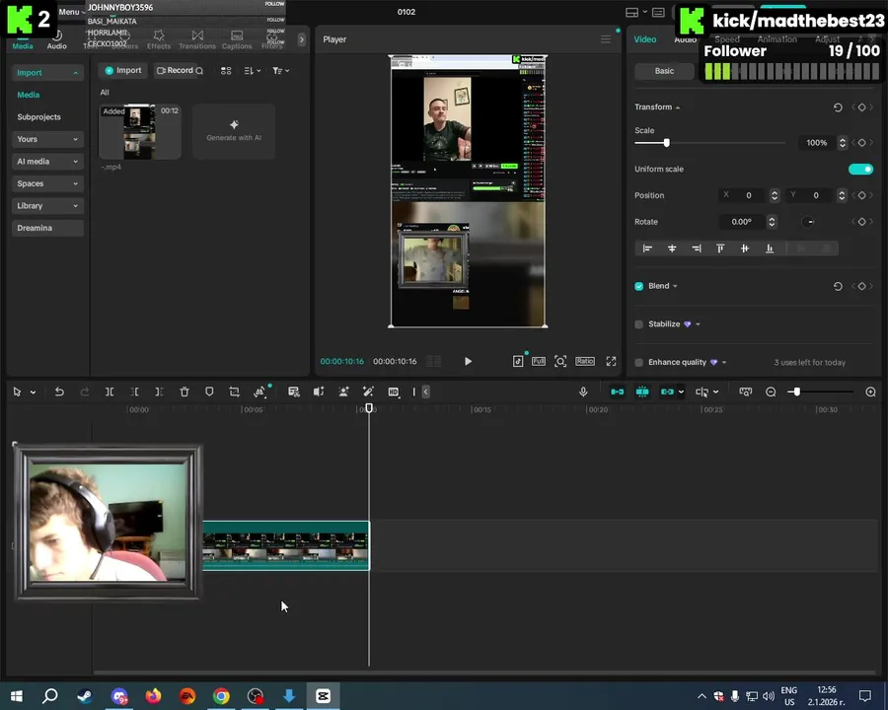
Task: Undo the last action in timeline toolbar
Action: tap(59, 391)
